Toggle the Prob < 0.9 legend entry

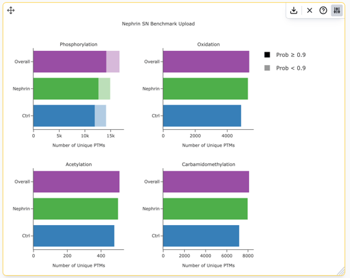pyautogui.click(x=285, y=68)
